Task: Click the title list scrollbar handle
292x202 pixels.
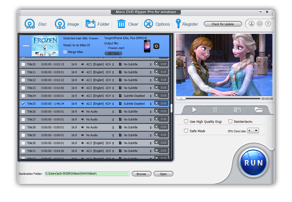Action: click(171, 108)
